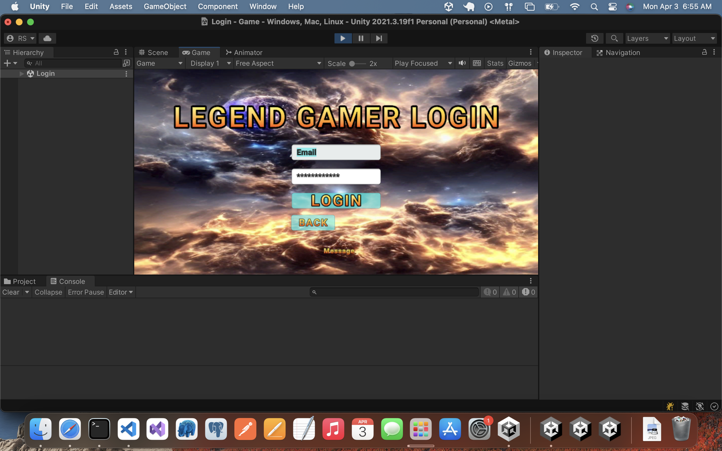Viewport: 722px width, 451px height.
Task: Open the Display 1 dropdown
Action: (x=210, y=63)
